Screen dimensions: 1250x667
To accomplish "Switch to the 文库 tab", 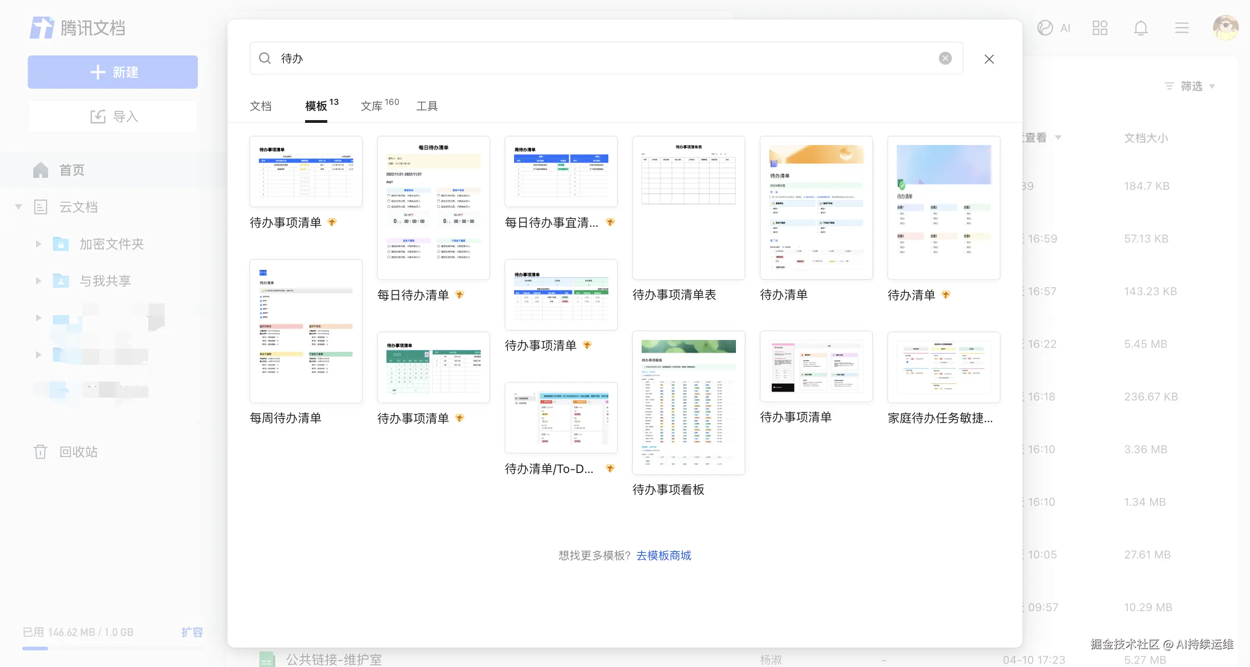I will [372, 106].
